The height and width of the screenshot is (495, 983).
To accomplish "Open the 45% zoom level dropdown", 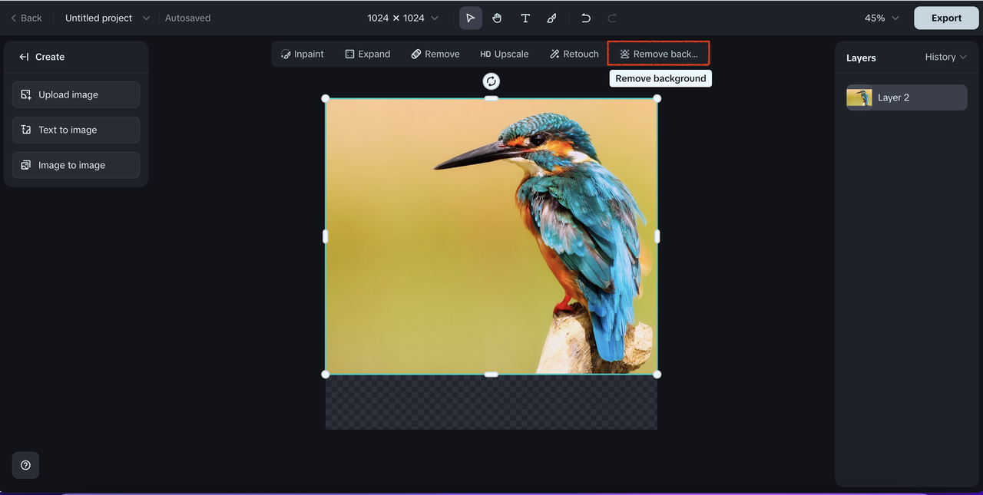I will coord(882,18).
